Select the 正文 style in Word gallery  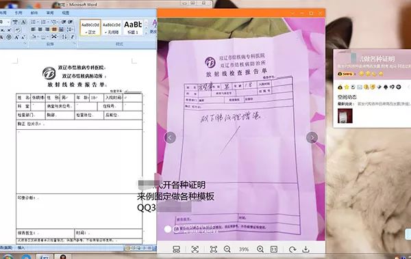90,28
